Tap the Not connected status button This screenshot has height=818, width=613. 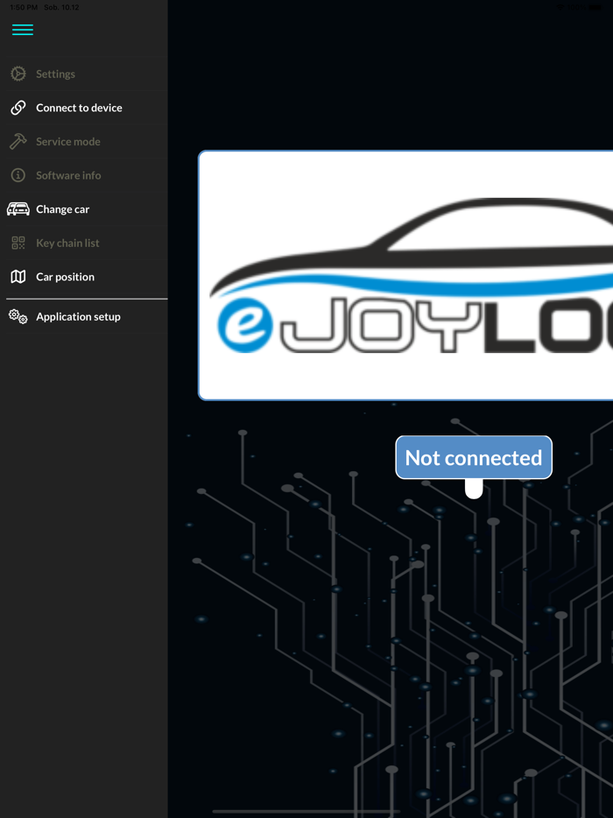point(474,457)
